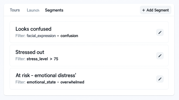
Task: Click the Add Segment button label
Action: click(x=158, y=10)
